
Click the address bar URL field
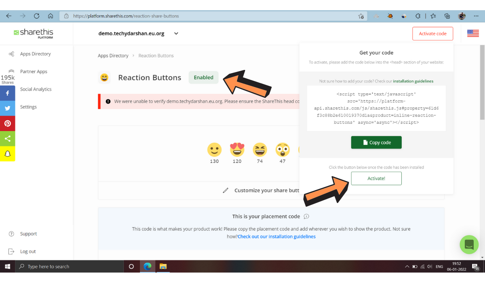213,16
